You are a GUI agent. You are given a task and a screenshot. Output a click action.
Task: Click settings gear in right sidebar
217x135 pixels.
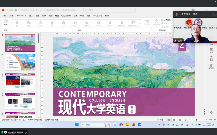coord(211,112)
